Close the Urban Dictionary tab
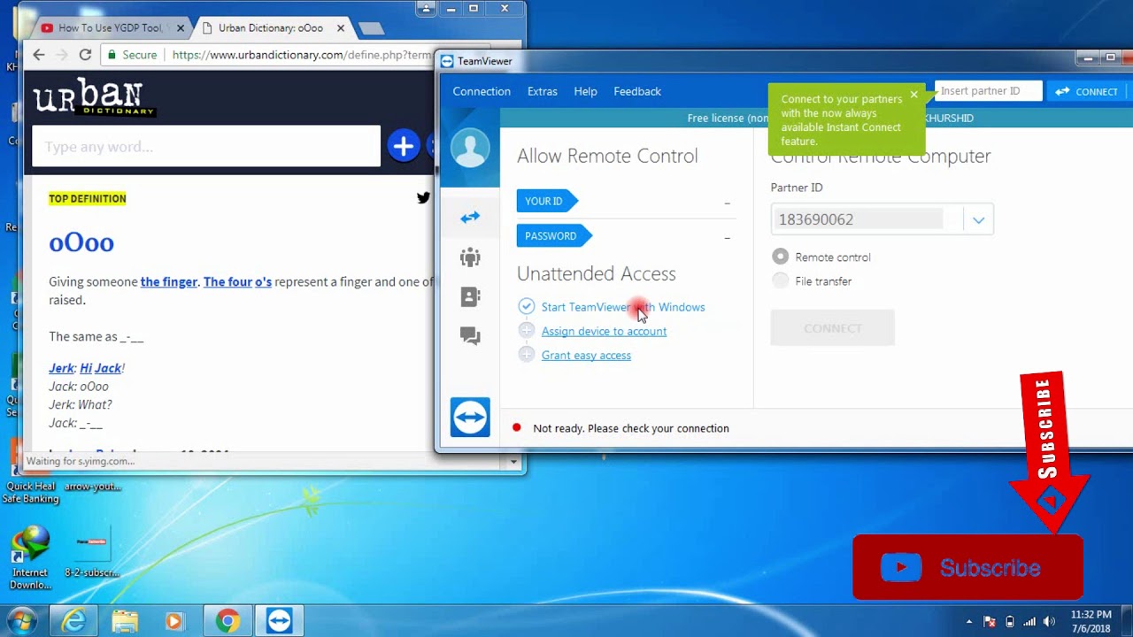Screen dimensions: 1133x637 point(341,28)
